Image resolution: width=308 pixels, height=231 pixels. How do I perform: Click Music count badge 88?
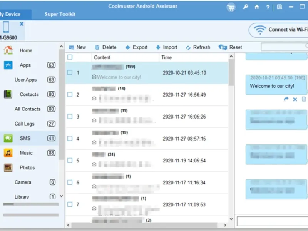[x=51, y=153]
